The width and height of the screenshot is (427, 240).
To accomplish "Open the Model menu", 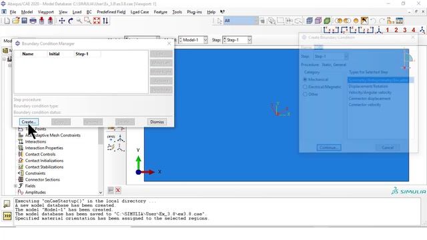I will pos(27,12).
